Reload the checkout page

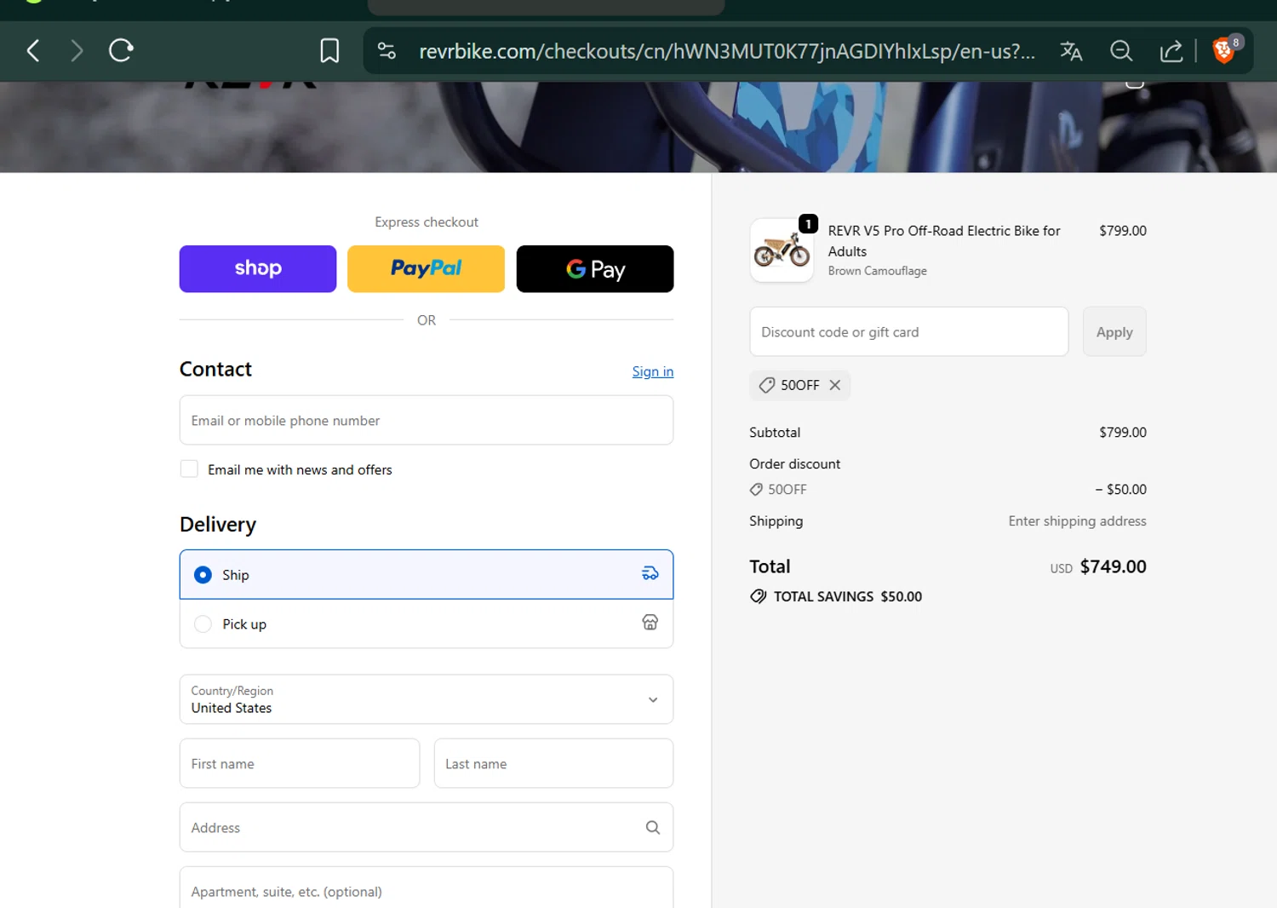pos(121,51)
